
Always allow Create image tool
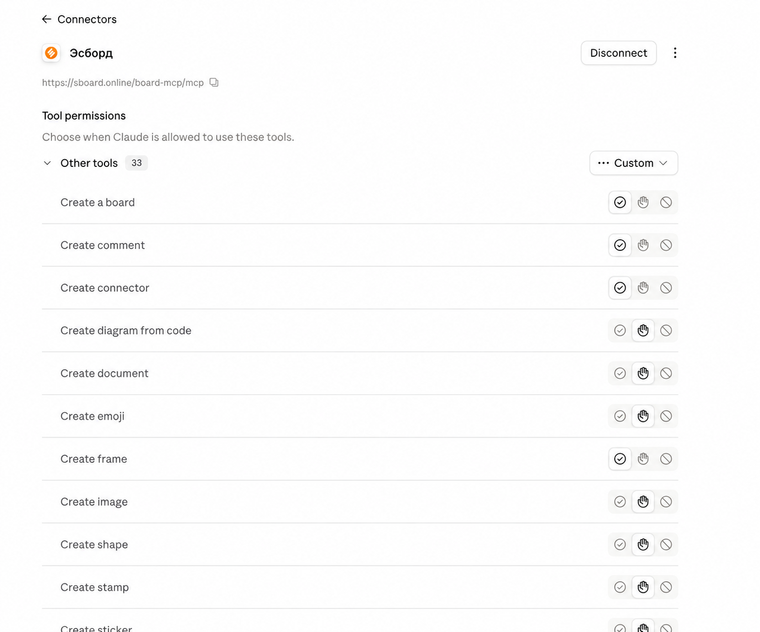620,502
